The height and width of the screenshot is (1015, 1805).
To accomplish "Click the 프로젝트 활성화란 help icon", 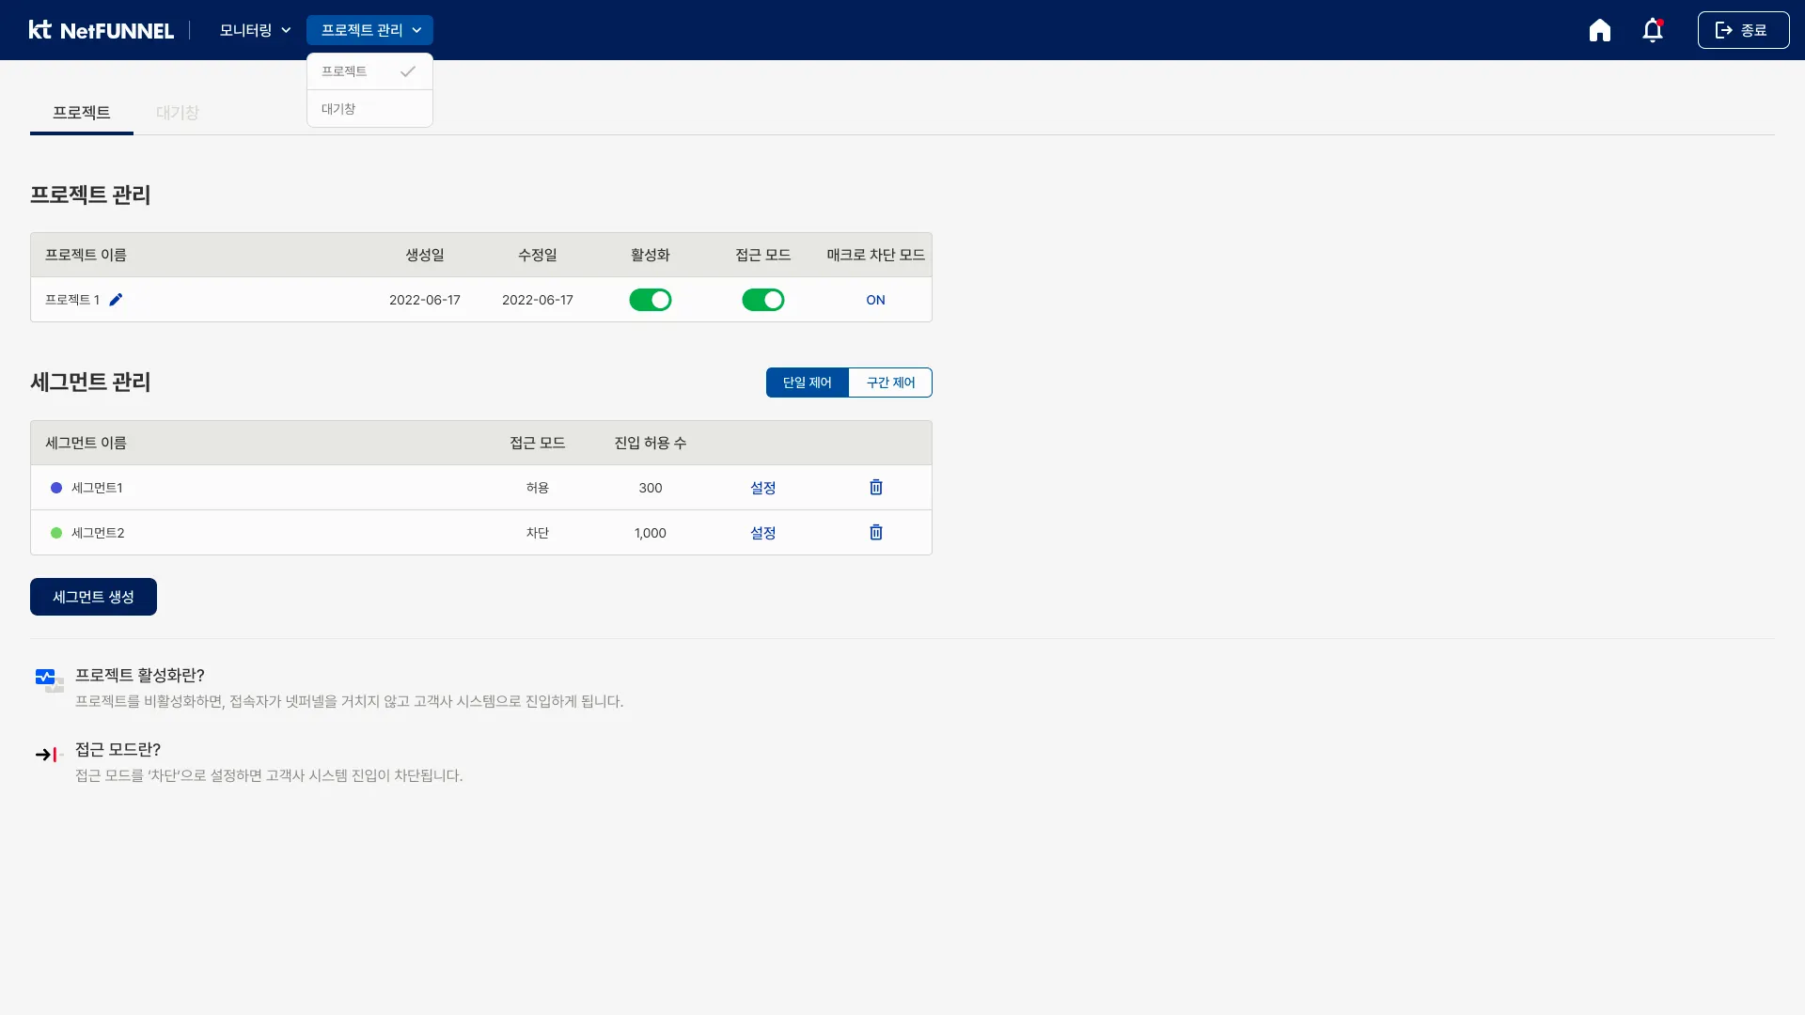I will (x=49, y=679).
